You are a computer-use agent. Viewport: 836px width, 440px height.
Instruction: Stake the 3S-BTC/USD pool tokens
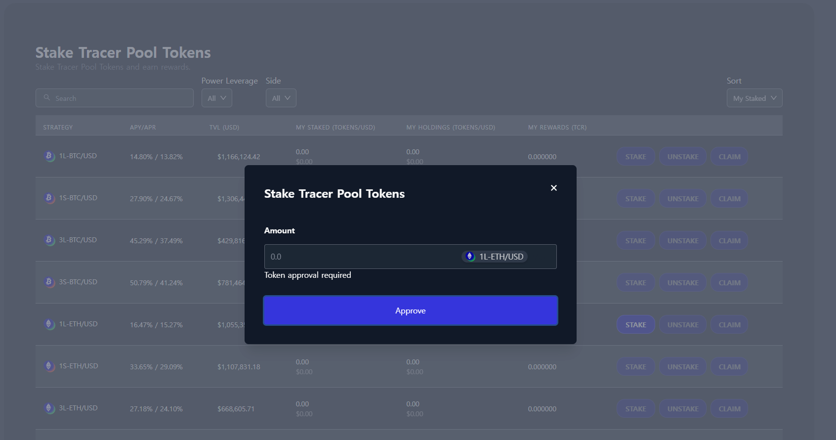click(x=636, y=283)
